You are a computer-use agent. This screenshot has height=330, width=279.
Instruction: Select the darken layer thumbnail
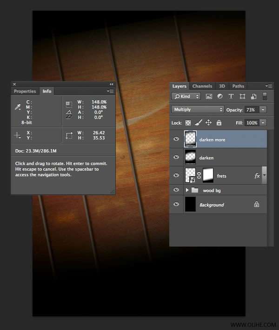[191, 158]
